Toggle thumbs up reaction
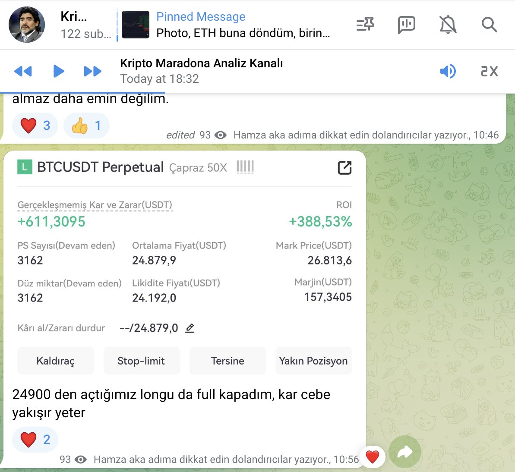 click(86, 126)
